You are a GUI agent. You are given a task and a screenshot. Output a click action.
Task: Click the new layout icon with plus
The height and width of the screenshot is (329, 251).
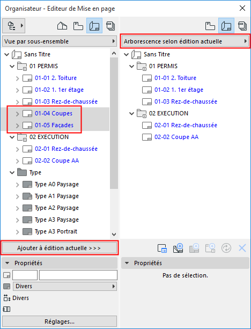coord(178,248)
